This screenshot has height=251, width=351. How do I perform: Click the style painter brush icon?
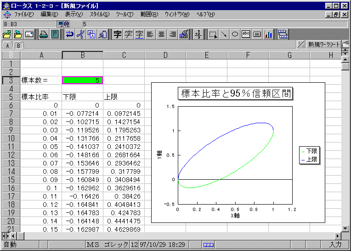click(x=184, y=34)
